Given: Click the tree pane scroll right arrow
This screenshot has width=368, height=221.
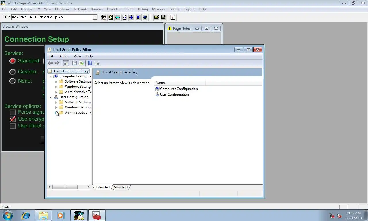Looking at the screenshot, I should click(88, 187).
